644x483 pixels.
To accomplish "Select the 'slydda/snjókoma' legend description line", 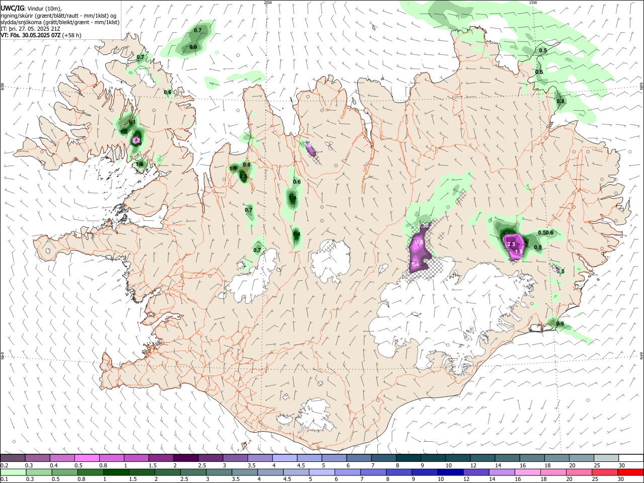I will (60, 22).
